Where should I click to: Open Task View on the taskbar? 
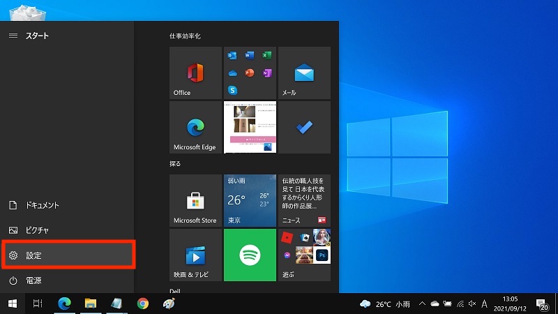pyautogui.click(x=38, y=304)
